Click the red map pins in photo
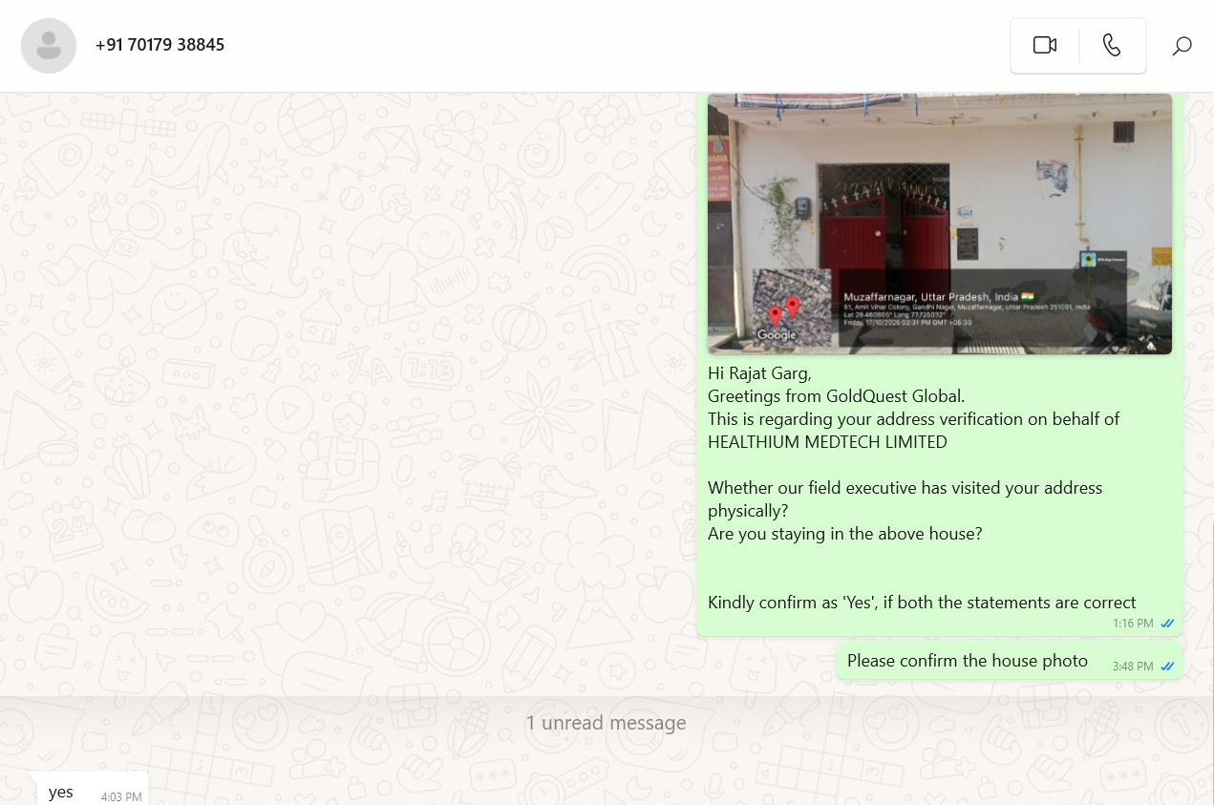1214x805 pixels. (783, 310)
